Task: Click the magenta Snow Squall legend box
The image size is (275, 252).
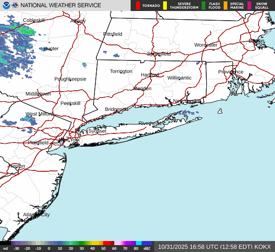Action: click(250, 5)
